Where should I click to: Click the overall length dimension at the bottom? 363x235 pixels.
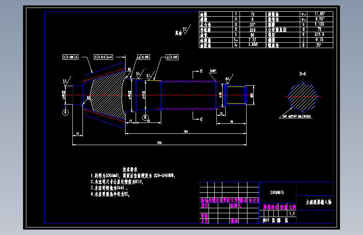coord(160,143)
